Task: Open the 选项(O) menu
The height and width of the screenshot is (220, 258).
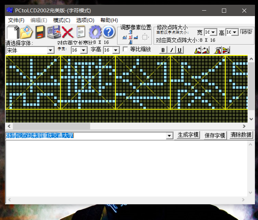Action: [x=85, y=20]
